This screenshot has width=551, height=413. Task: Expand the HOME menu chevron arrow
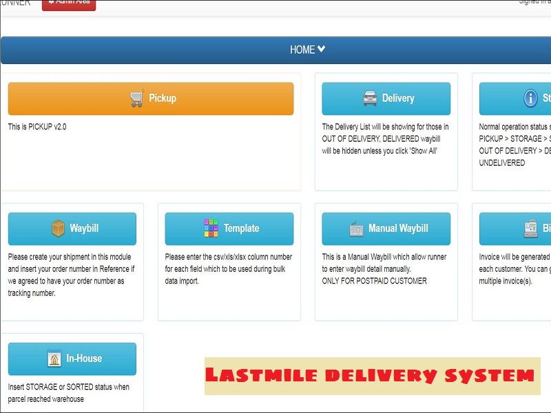[321, 49]
